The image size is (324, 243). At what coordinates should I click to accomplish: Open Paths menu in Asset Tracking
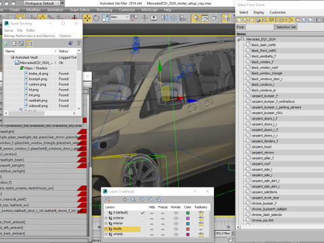(x=30, y=30)
